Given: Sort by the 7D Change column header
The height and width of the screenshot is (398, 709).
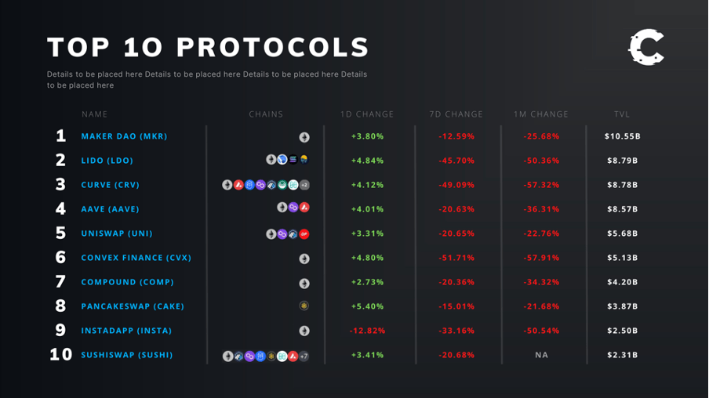Looking at the screenshot, I should click(x=456, y=114).
